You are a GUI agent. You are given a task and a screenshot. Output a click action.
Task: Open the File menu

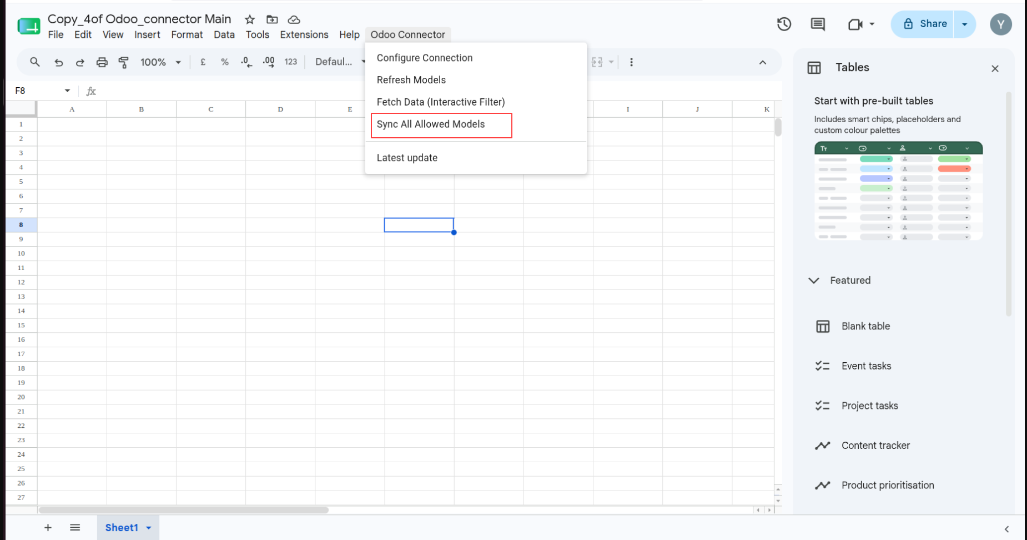(56, 34)
